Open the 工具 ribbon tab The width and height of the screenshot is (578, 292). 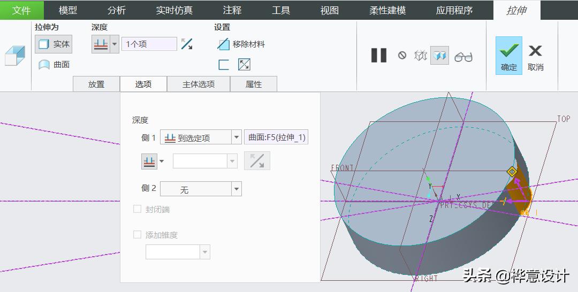(x=281, y=10)
